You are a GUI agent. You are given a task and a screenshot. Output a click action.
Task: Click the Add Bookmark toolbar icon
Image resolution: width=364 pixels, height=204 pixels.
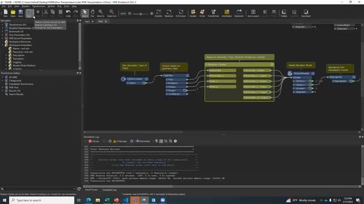(x=239, y=13)
